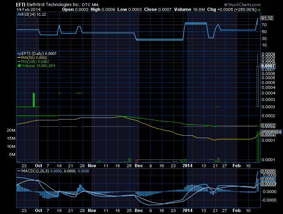Click the RSI 91.12 value tag
283x214 pixels.
pyautogui.click(x=267, y=18)
